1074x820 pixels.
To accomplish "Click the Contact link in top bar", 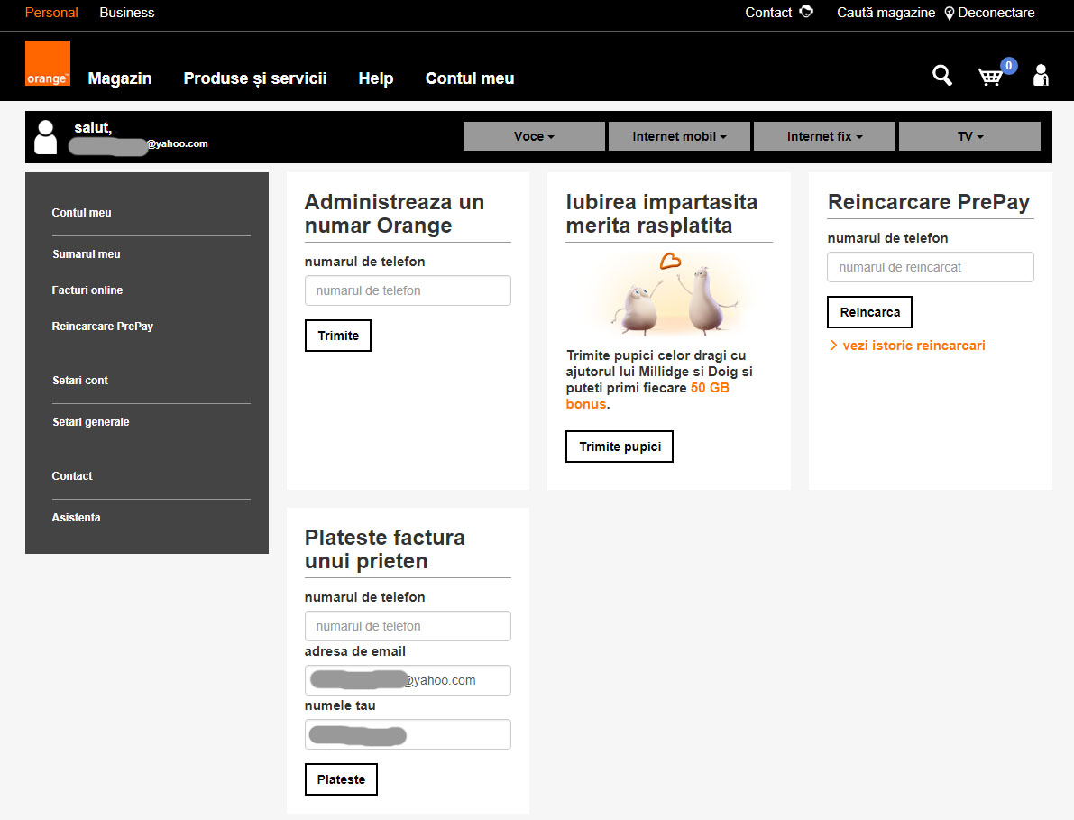I will point(768,13).
